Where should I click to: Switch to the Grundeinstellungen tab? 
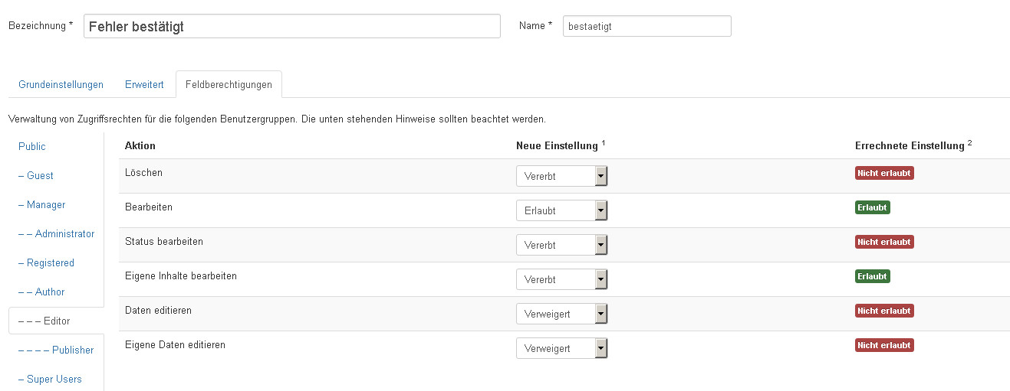tap(61, 85)
